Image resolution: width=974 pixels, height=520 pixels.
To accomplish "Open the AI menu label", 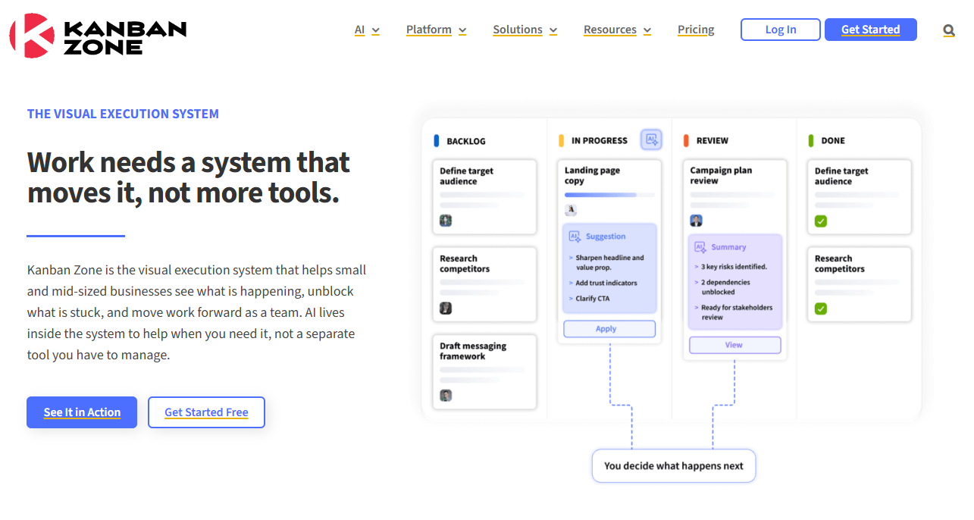I will (359, 30).
